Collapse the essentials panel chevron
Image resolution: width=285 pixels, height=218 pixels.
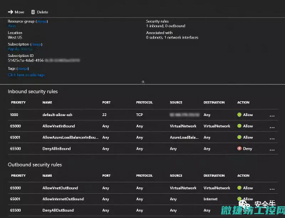pyautogui.click(x=143, y=82)
